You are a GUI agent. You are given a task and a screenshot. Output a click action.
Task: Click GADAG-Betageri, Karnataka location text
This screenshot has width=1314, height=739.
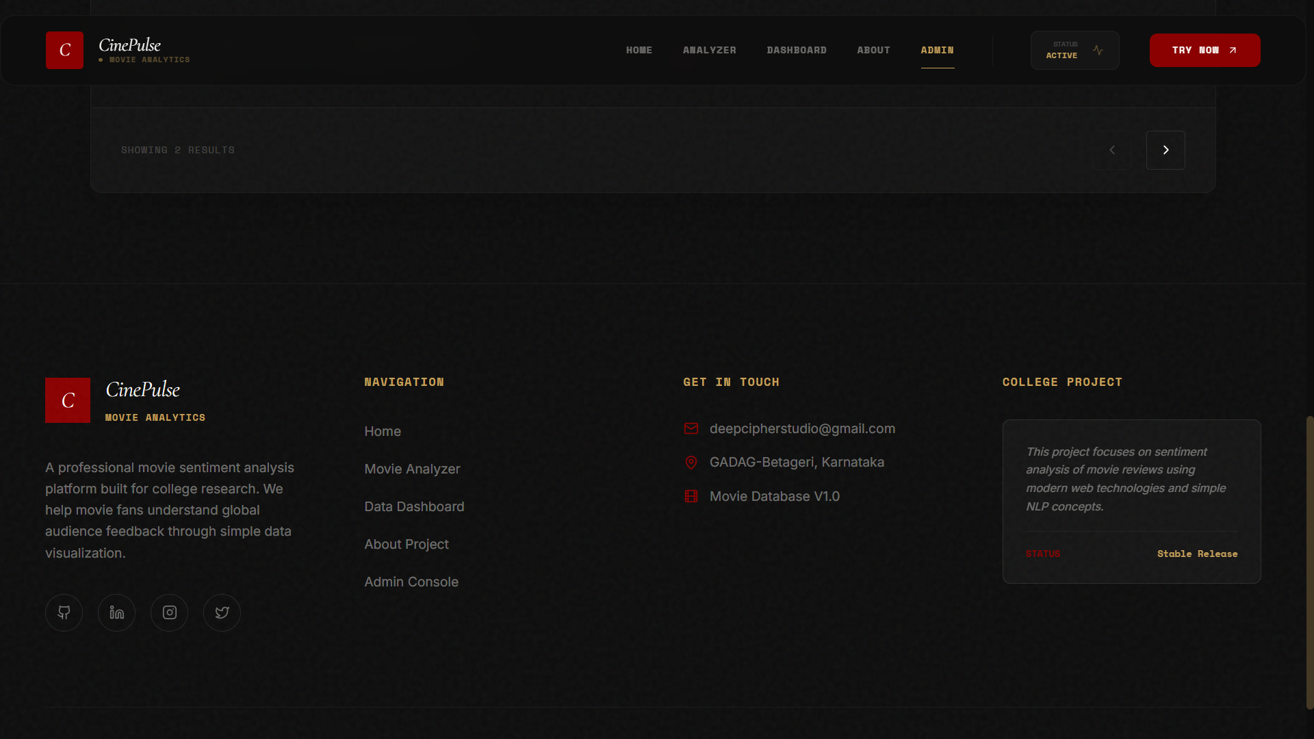tap(797, 463)
